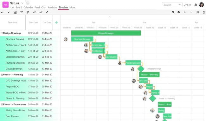The image size is (206, 121).
Task: Switch to the Board tab
Action: coord(19,8)
